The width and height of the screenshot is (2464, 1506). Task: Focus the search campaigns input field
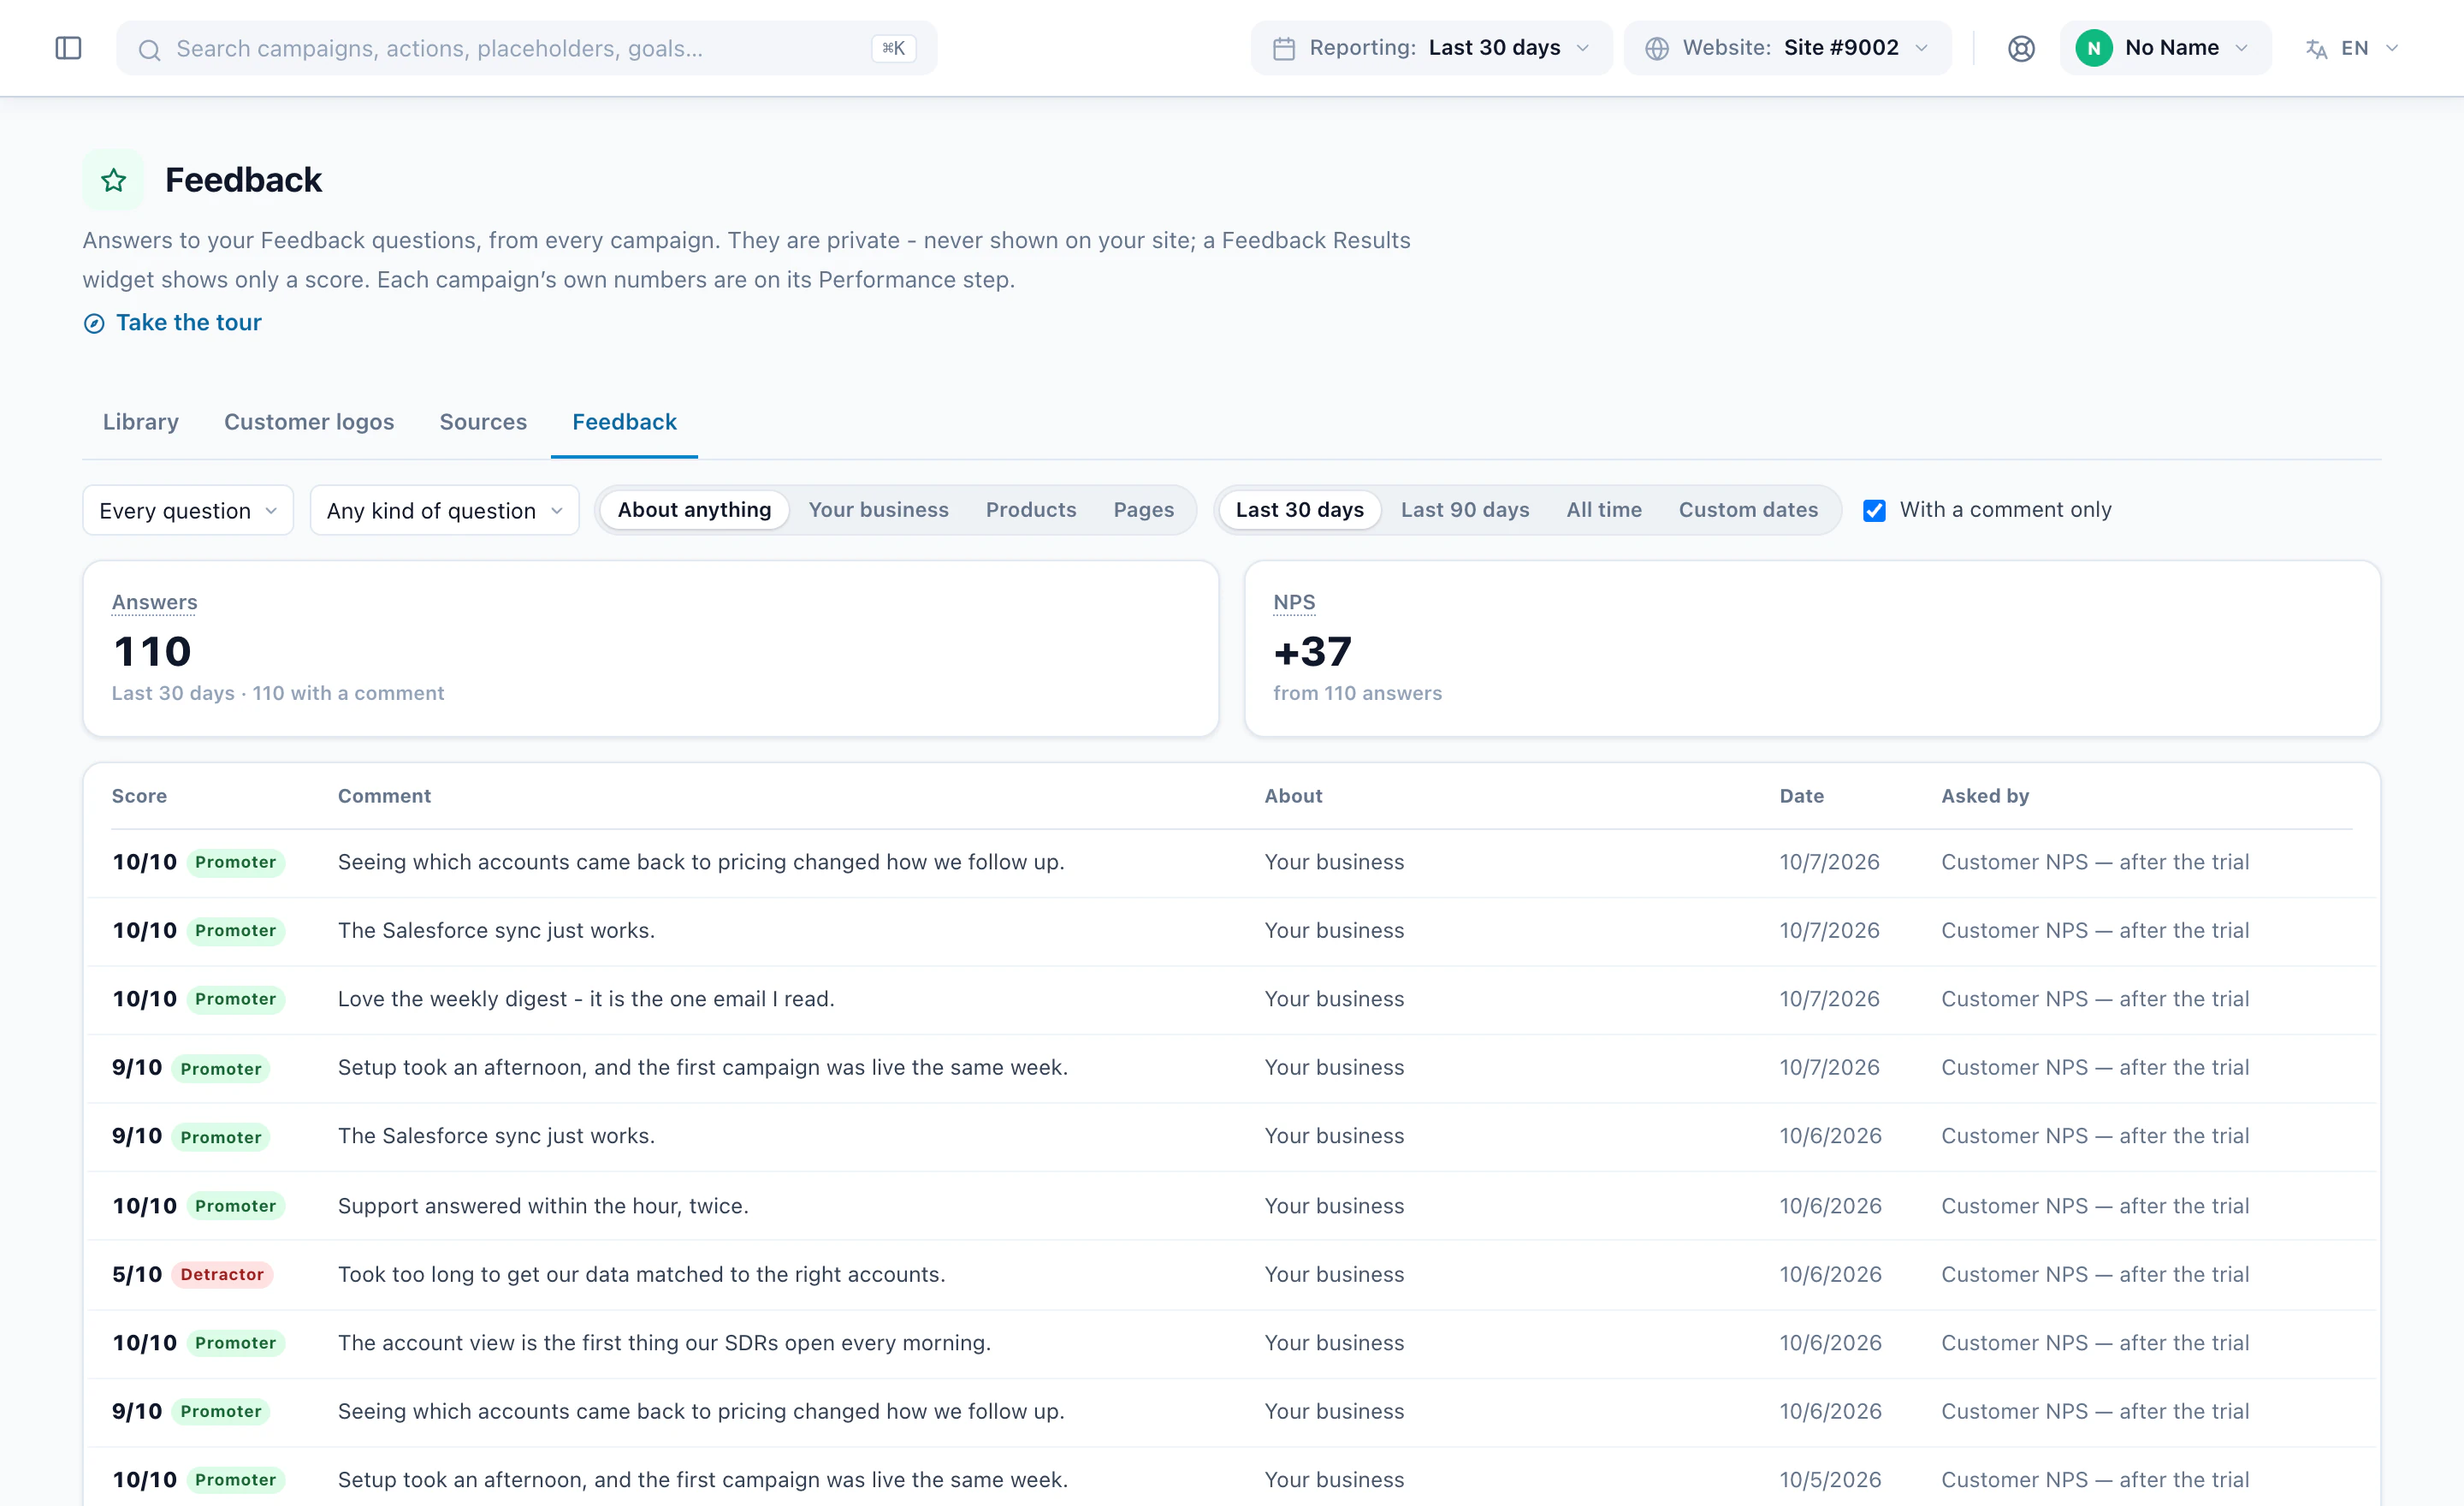click(526, 48)
